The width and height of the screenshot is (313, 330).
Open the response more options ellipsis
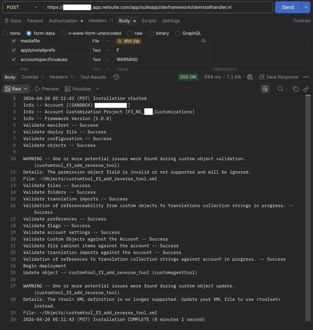(x=306, y=77)
